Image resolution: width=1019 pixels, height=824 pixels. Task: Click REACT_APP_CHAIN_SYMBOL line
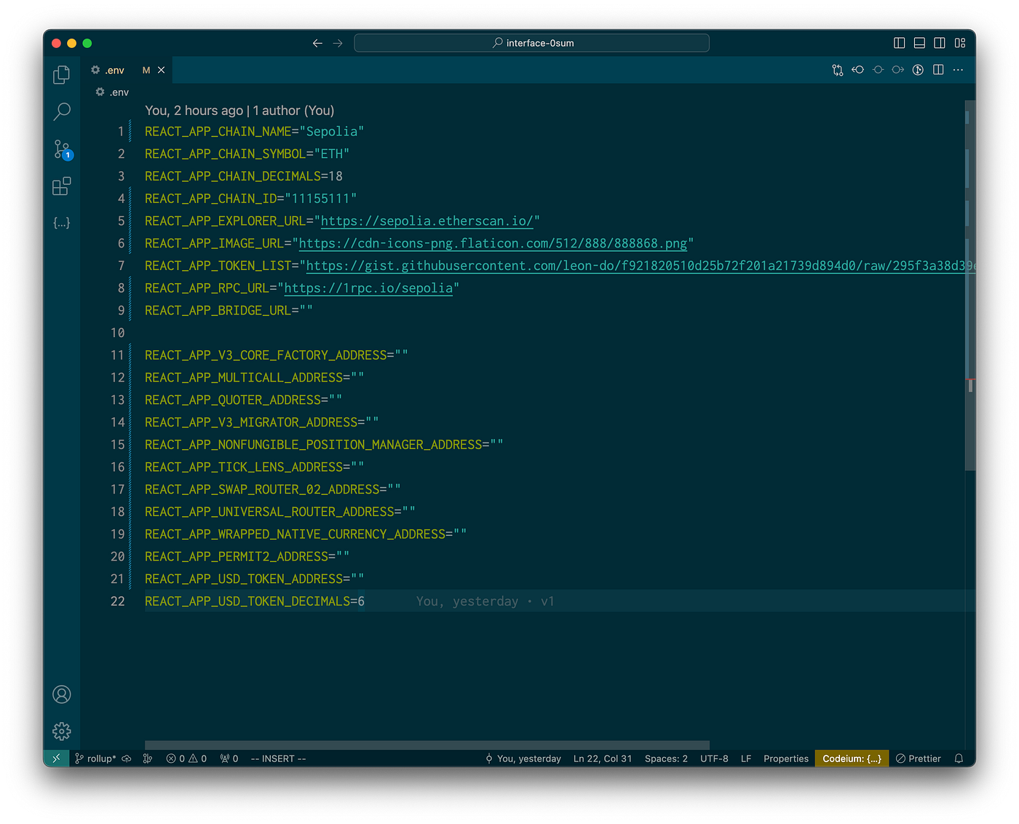[x=247, y=154]
